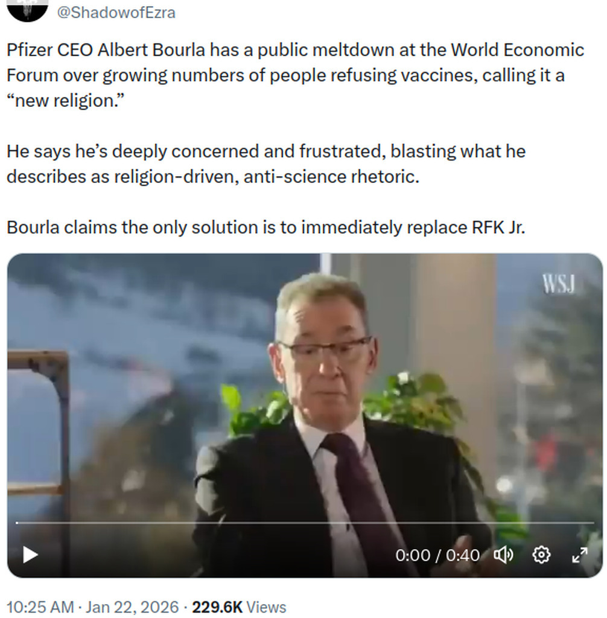Open the profile avatar picture
This screenshot has height=618, width=607.
coord(28,10)
